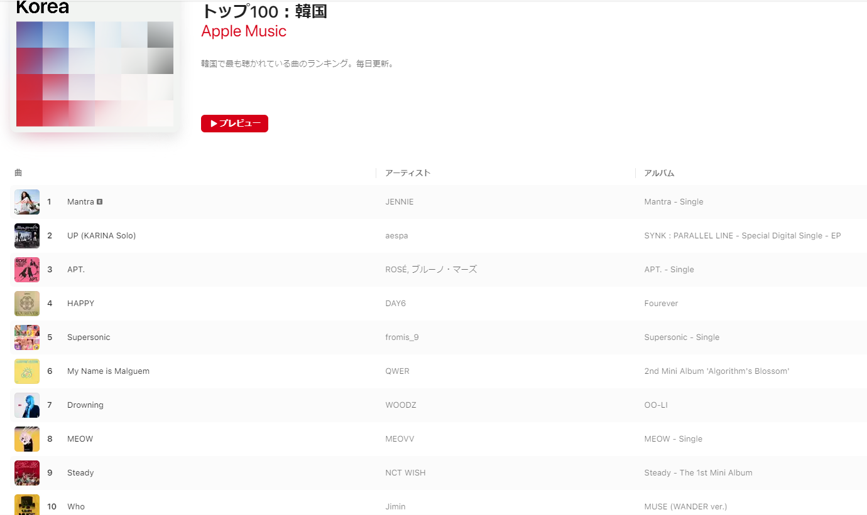The width and height of the screenshot is (867, 515).
Task: Click the UP (KARINA Solo) album art
Action: click(27, 236)
